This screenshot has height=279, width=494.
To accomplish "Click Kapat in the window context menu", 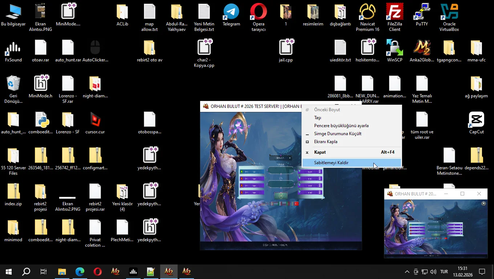I will (x=320, y=152).
